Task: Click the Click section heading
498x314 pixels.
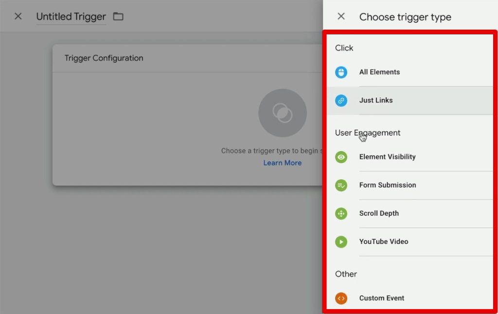Action: tap(344, 48)
